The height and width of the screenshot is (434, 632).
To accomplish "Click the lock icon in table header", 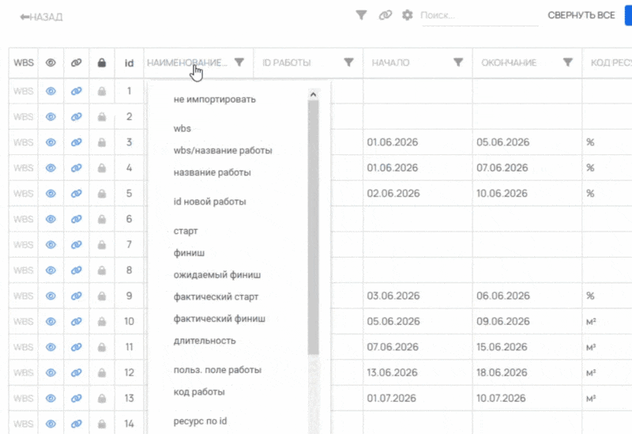I will pos(102,62).
